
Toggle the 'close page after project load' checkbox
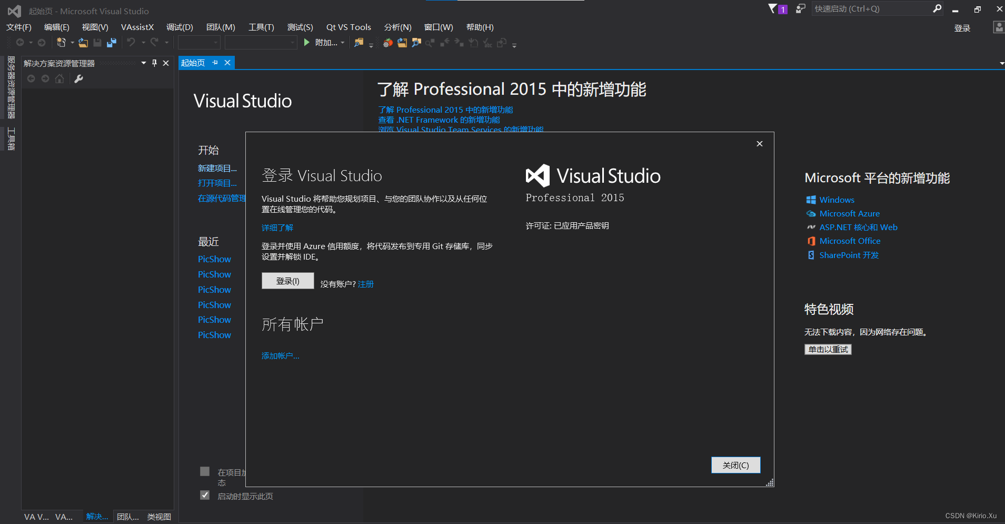click(205, 471)
